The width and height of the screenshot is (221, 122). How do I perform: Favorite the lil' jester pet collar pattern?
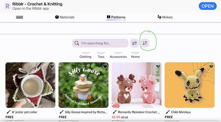[52, 66]
